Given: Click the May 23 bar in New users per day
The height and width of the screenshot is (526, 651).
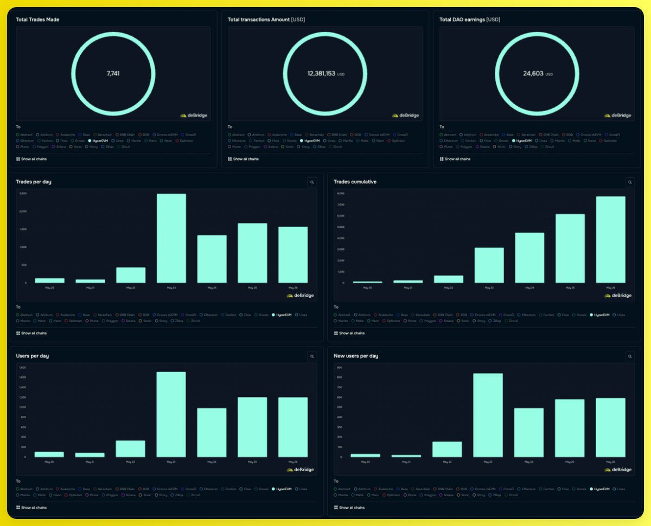Looking at the screenshot, I should point(488,415).
